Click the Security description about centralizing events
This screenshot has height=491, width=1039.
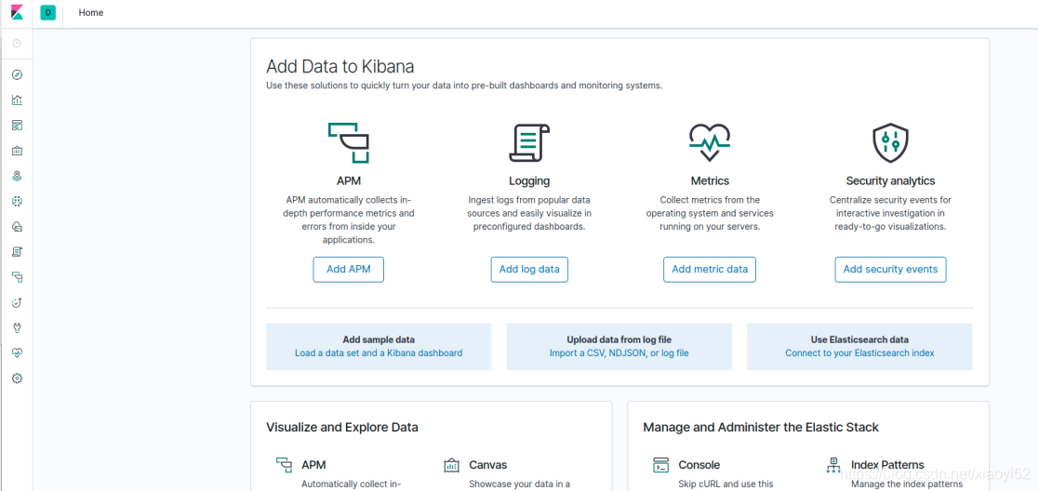890,213
